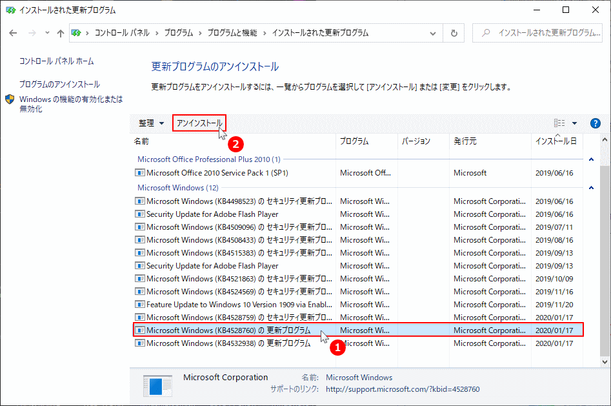Select the KB4528760 update row
Screen dimensions: 611x406
358,330
